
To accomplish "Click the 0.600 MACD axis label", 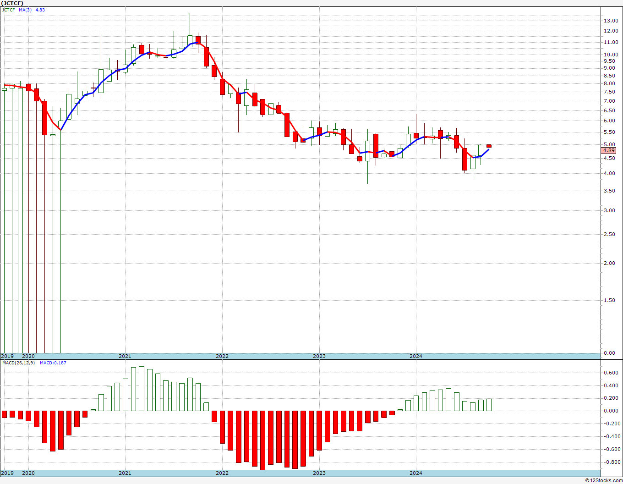I will [611, 373].
